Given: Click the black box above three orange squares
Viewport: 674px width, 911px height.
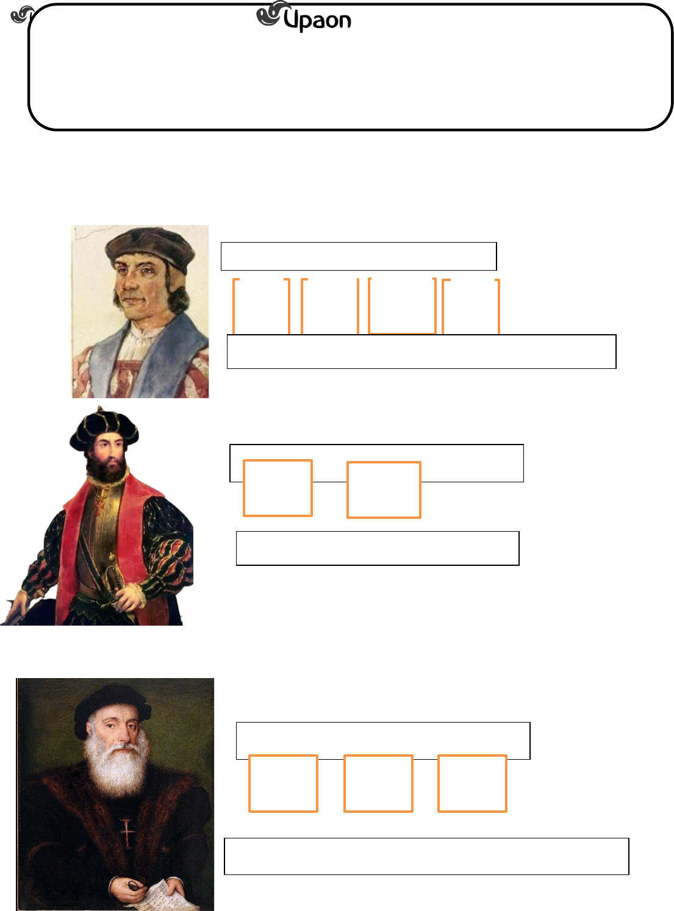Looking at the screenshot, I should tap(383, 741).
